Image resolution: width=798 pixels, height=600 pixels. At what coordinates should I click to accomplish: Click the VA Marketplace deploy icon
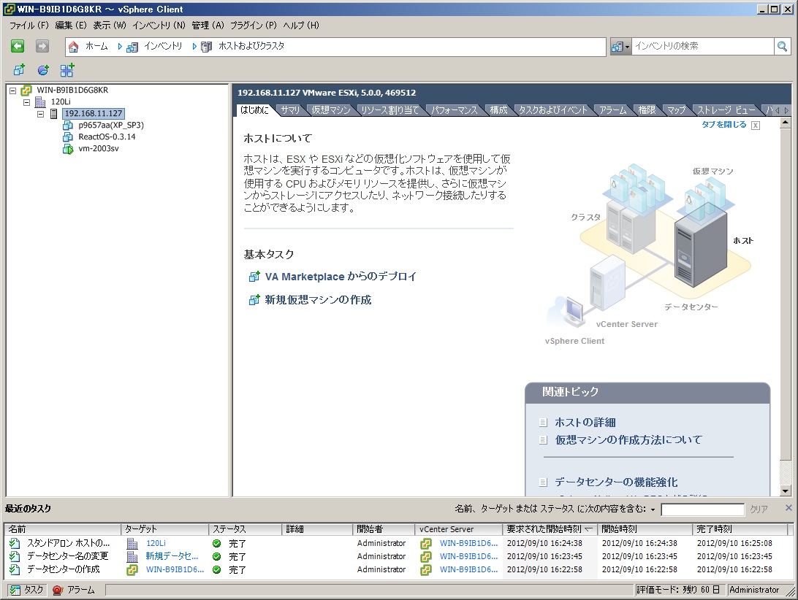(x=254, y=277)
